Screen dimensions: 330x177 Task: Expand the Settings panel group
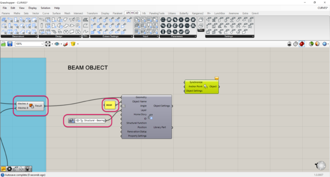(228, 36)
